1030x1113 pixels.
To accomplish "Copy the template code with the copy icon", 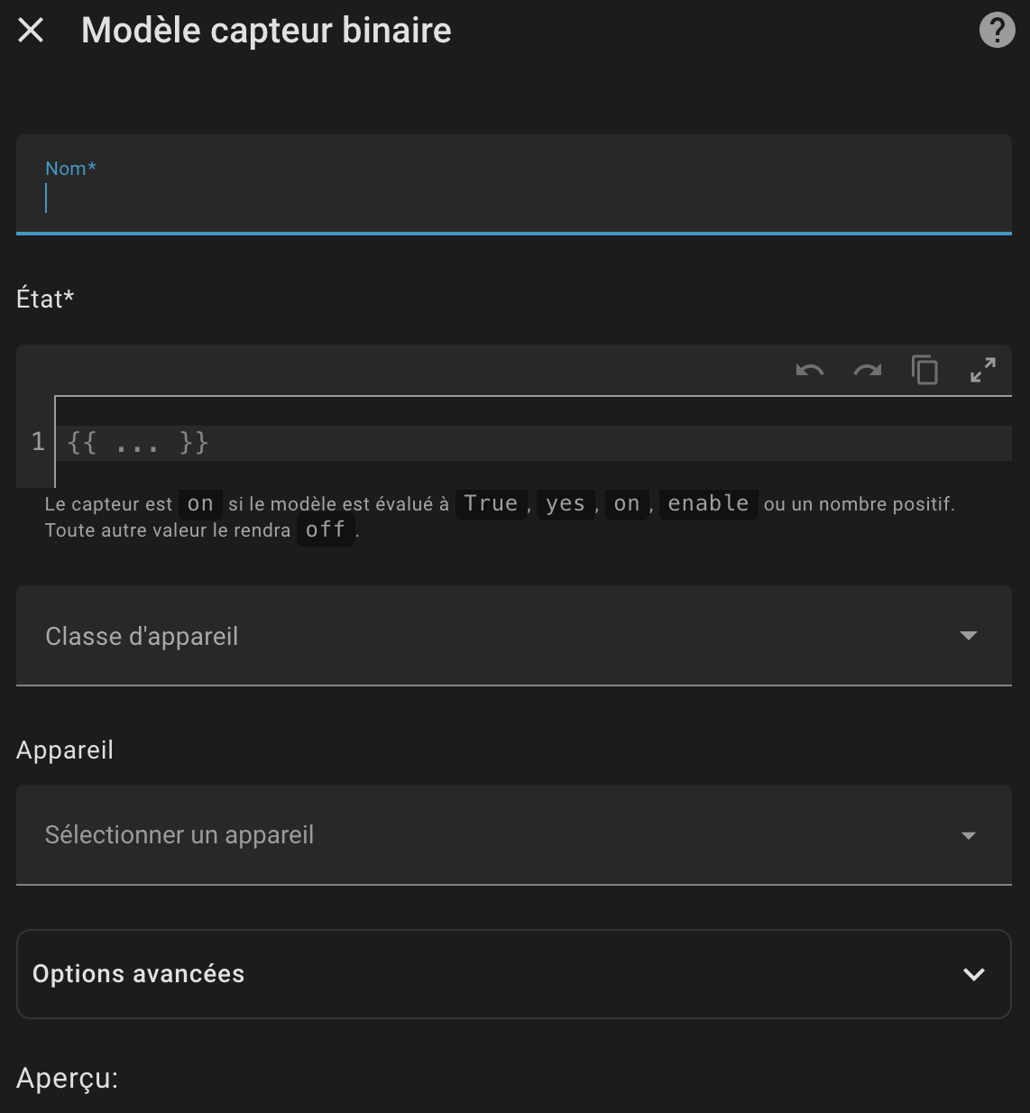I will coord(924,371).
